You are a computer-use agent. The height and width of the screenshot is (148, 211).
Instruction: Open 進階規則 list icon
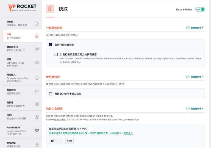coord(37,91)
